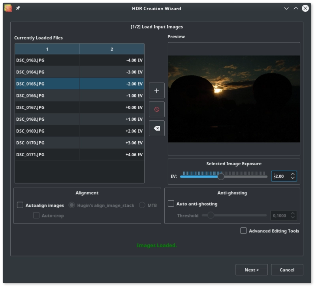Select DSC_0167.JPG in loaded files
Screen dimensions: 316x288
coord(47,107)
